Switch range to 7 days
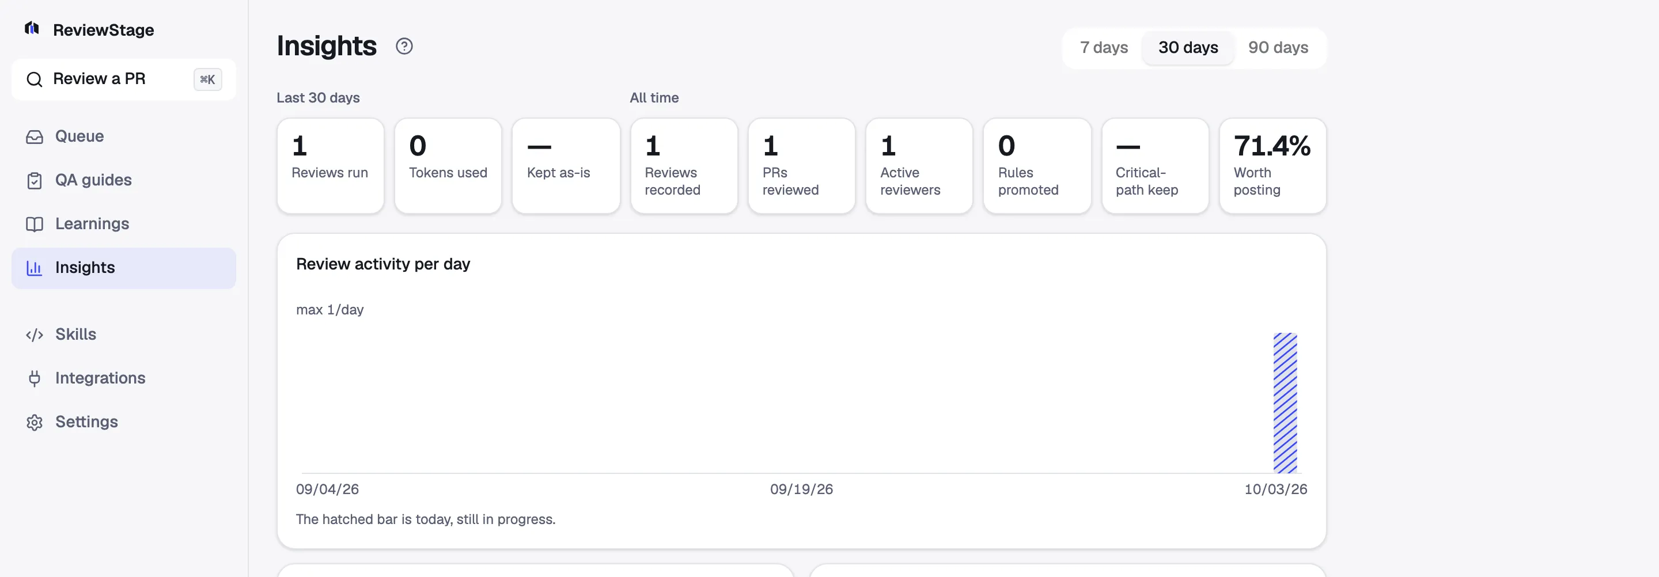 click(1104, 48)
